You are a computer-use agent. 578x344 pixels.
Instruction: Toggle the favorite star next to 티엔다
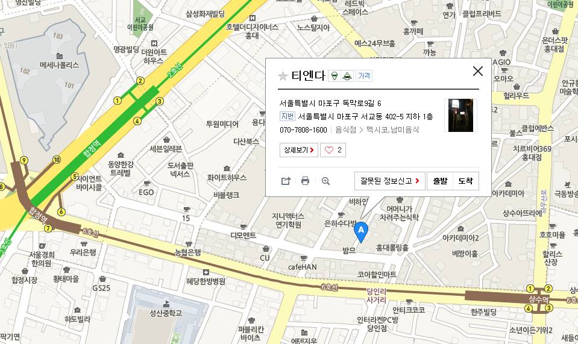[x=283, y=77]
